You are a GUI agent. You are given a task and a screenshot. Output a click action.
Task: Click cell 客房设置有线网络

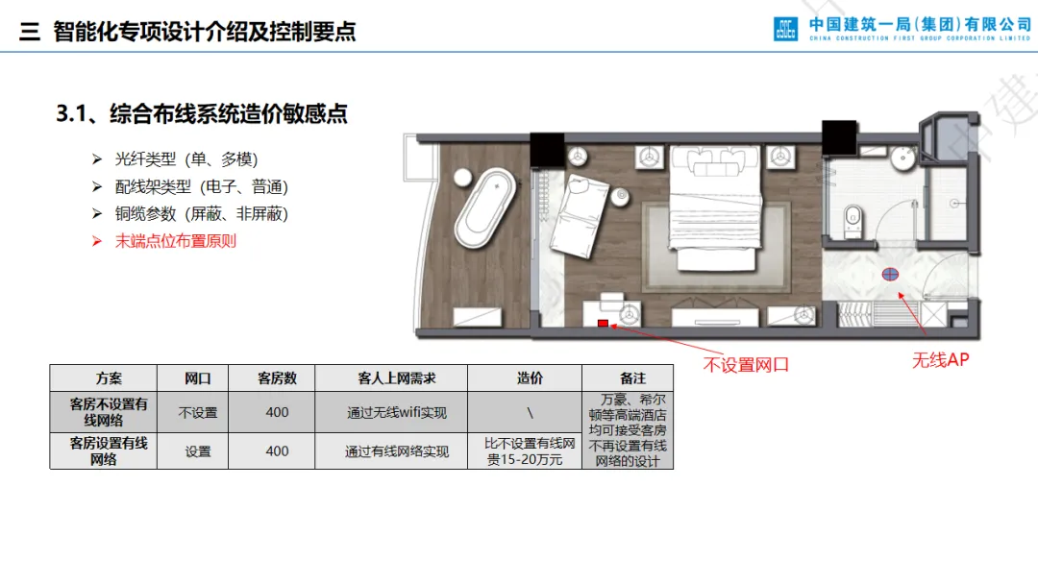(x=103, y=451)
